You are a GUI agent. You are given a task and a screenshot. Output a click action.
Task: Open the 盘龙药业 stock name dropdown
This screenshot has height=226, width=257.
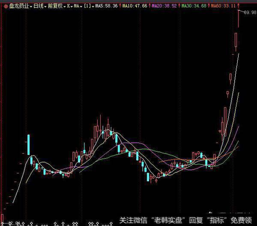click(x=19, y=6)
